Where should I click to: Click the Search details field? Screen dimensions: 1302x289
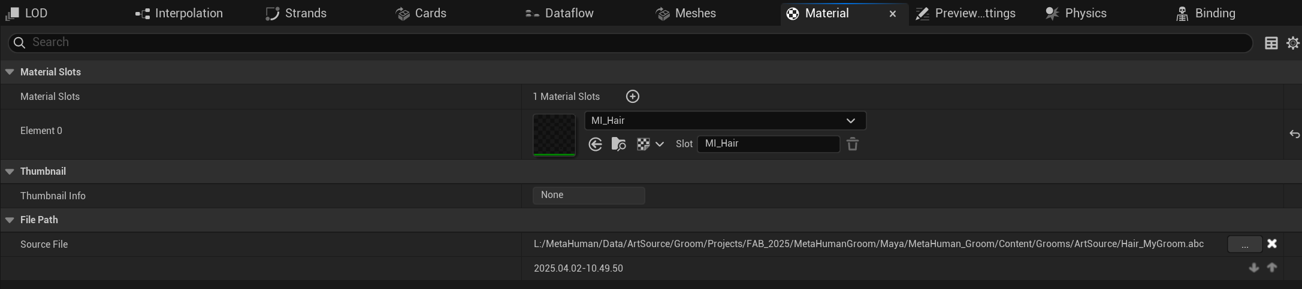[630, 42]
